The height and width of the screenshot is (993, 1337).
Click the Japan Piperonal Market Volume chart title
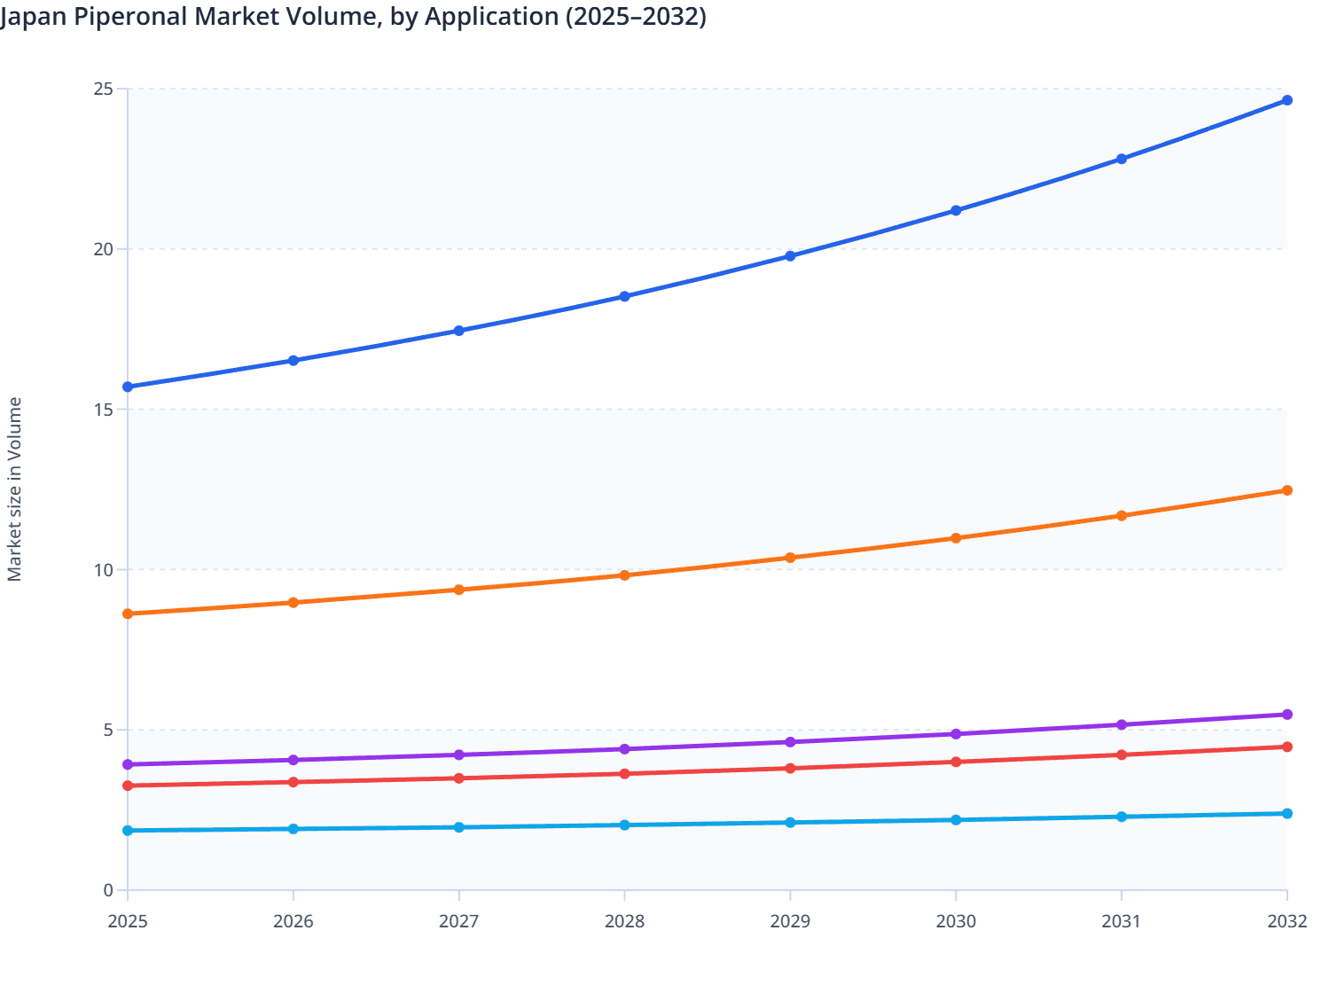click(x=353, y=17)
